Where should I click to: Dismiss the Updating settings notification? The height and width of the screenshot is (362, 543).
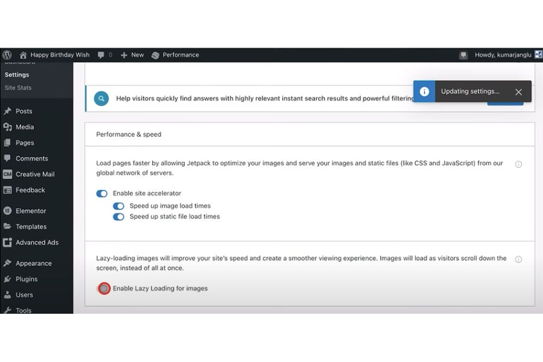[x=518, y=92]
